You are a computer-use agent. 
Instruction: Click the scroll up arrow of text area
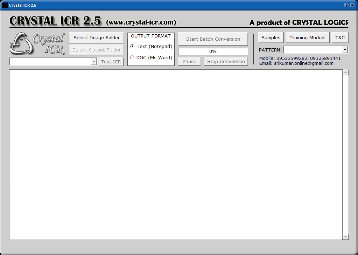345,73
